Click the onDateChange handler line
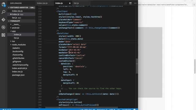The width and height of the screenshot is (196, 110). click(x=89, y=94)
